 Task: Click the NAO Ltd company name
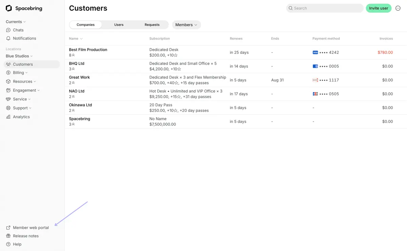pos(77,91)
